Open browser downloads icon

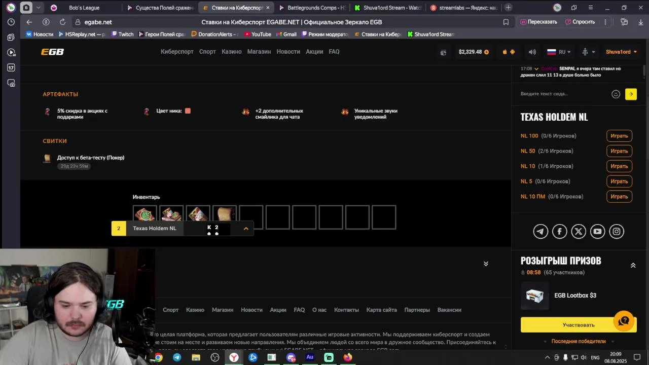(x=641, y=22)
